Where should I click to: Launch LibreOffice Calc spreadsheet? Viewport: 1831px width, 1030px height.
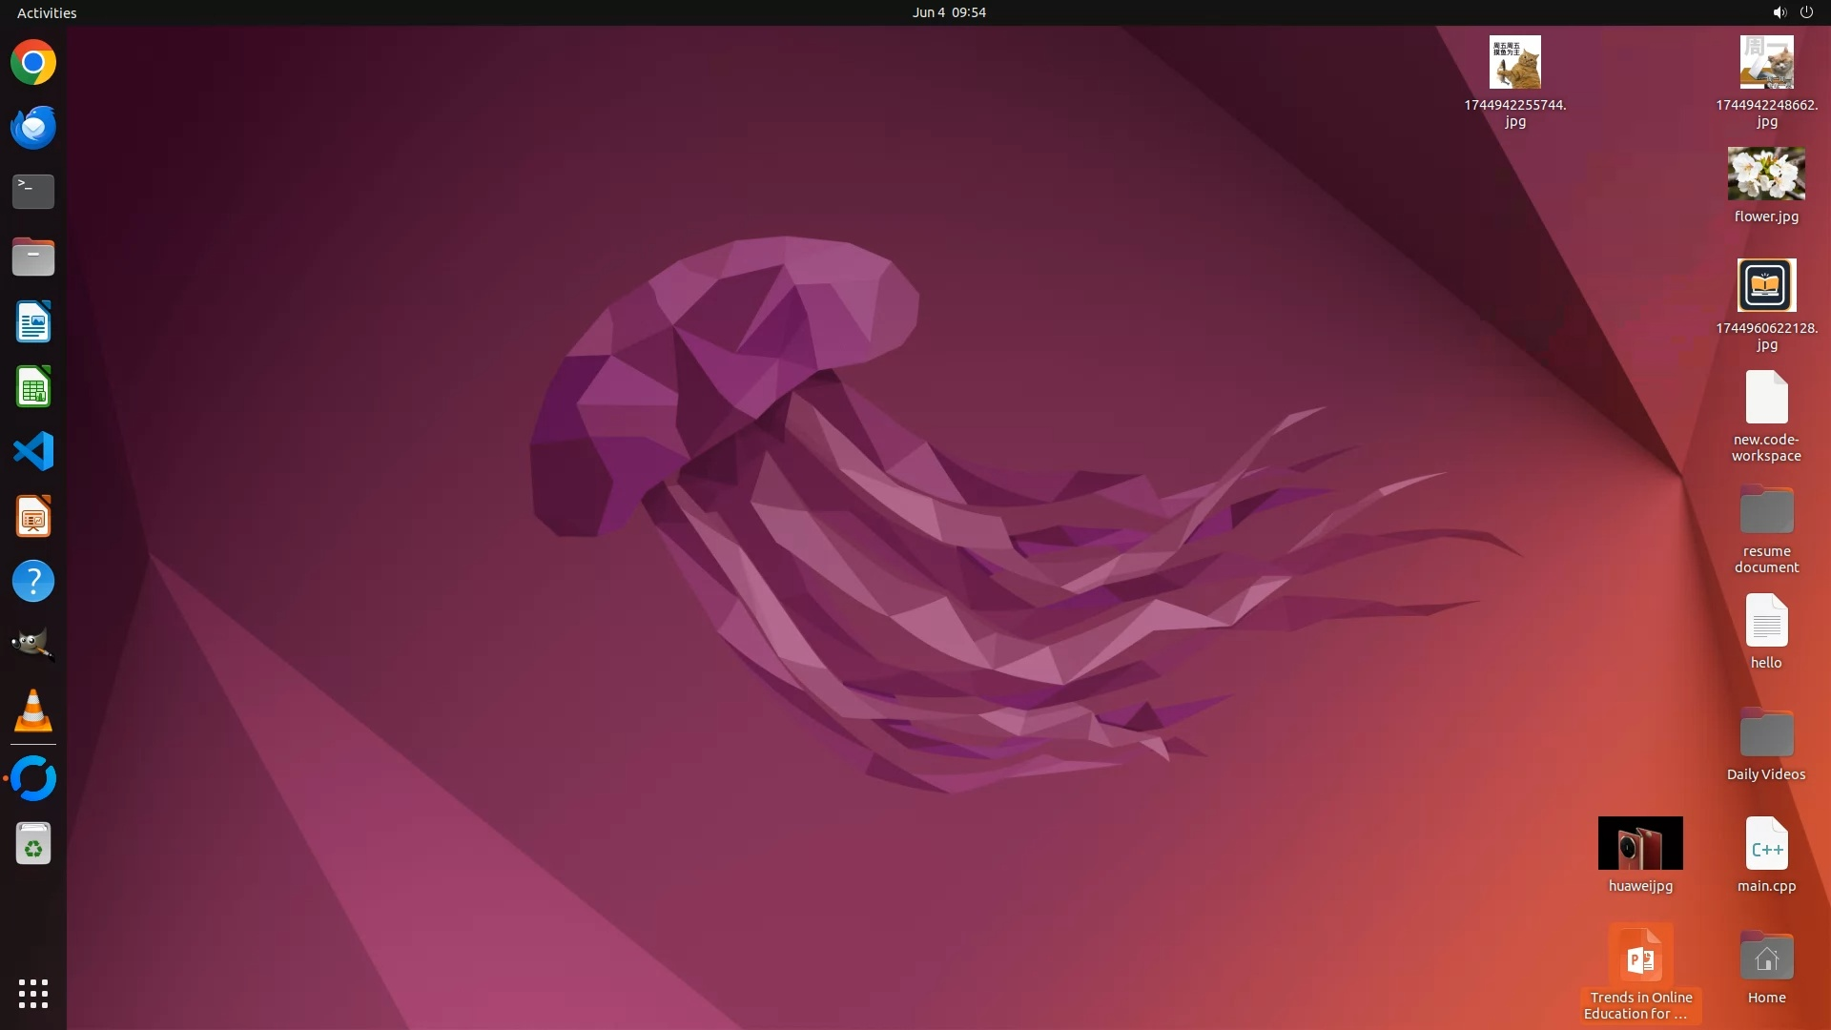click(33, 387)
